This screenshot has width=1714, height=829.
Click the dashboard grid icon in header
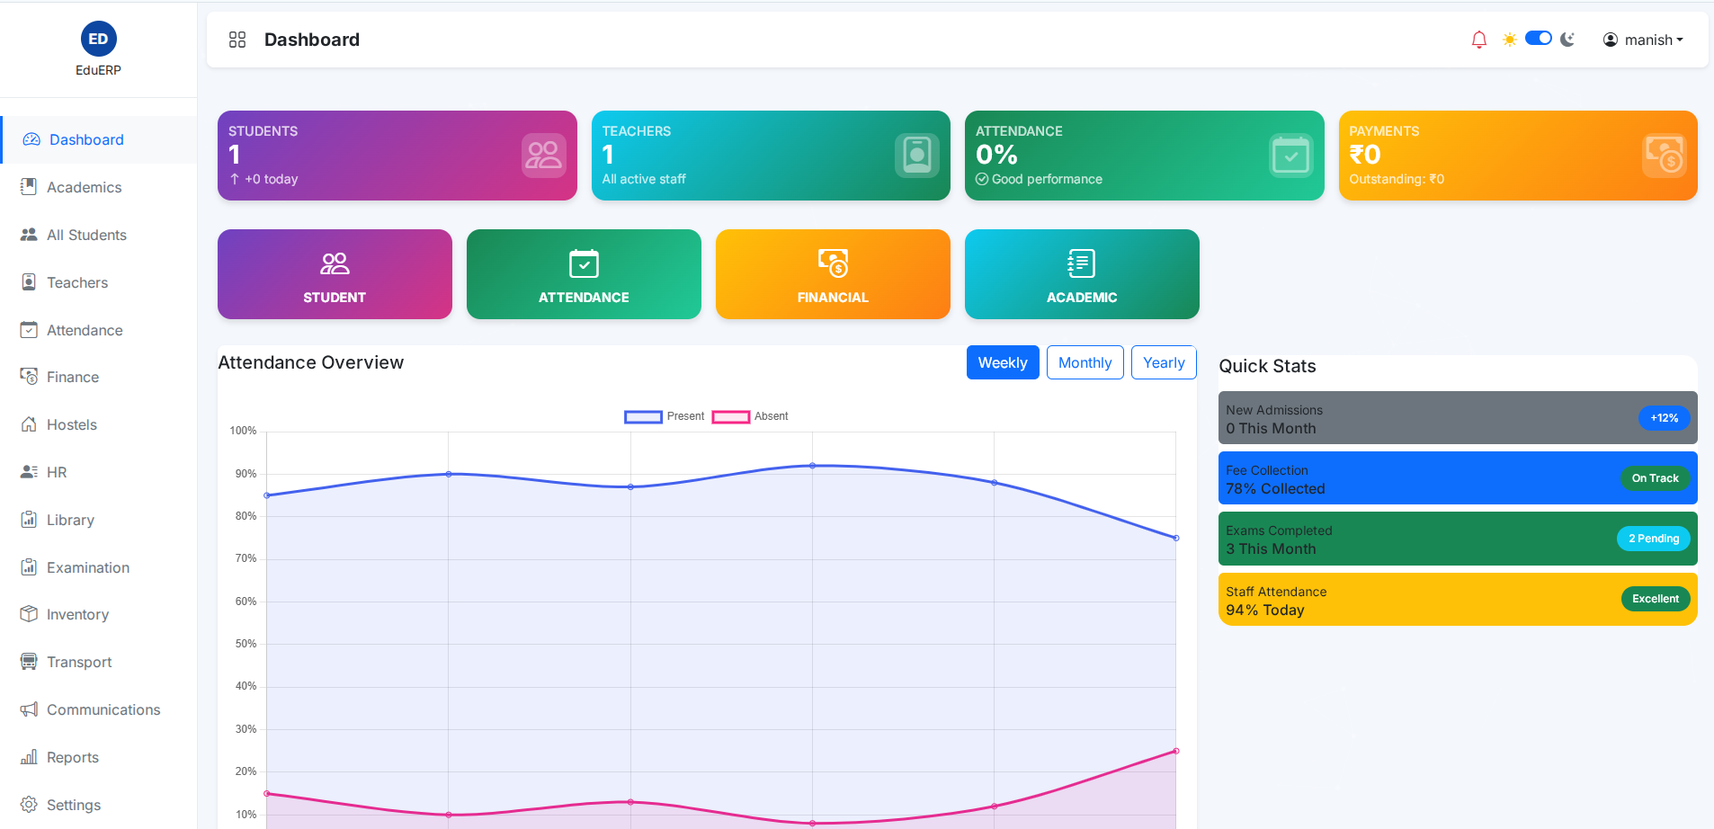pyautogui.click(x=237, y=40)
